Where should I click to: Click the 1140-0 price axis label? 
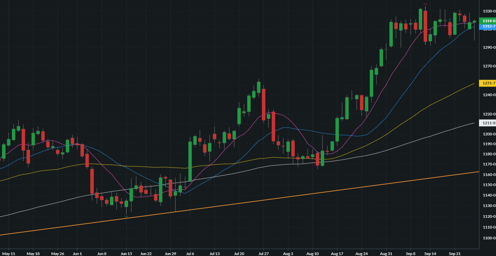click(489, 195)
